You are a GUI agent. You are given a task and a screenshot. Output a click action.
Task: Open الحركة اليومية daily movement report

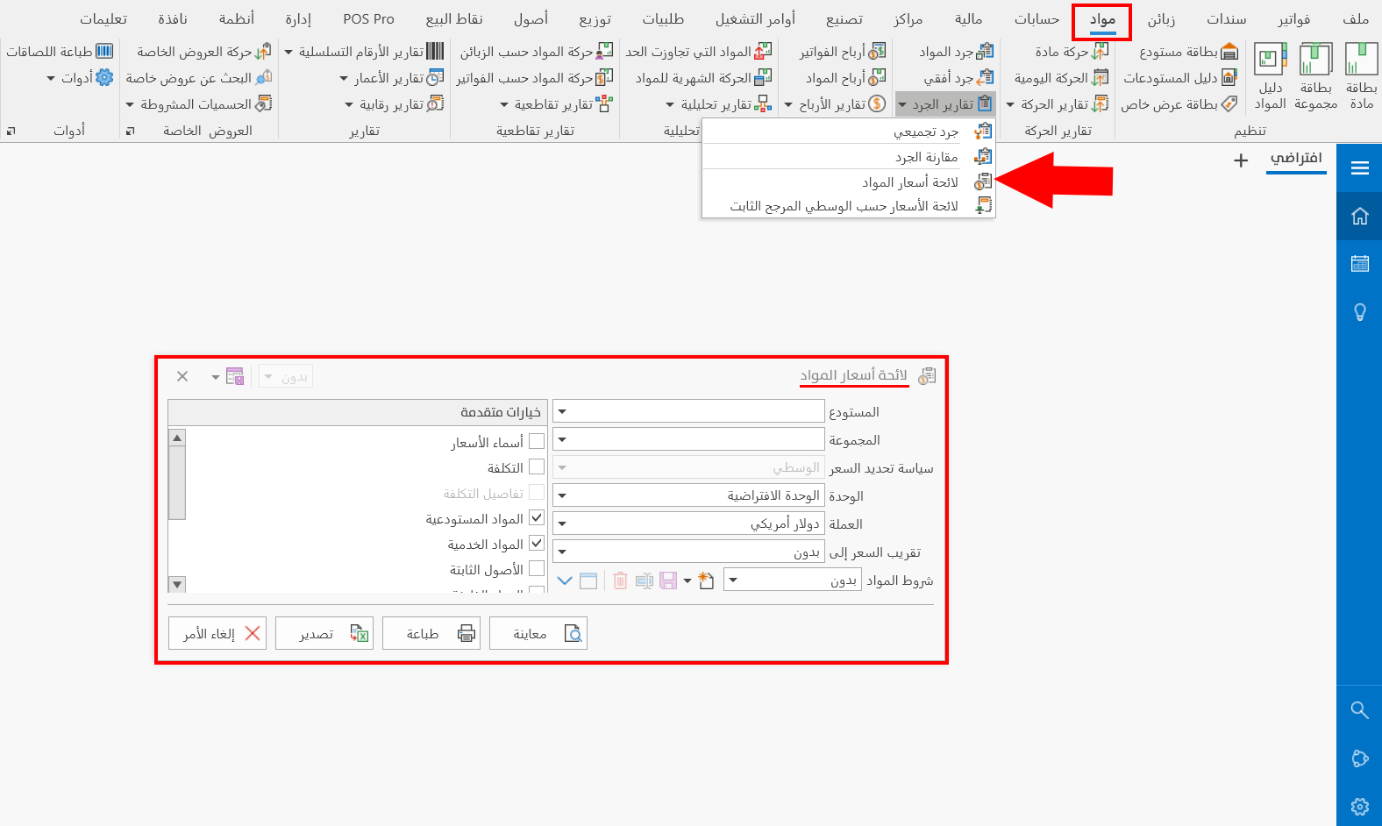tap(1061, 78)
